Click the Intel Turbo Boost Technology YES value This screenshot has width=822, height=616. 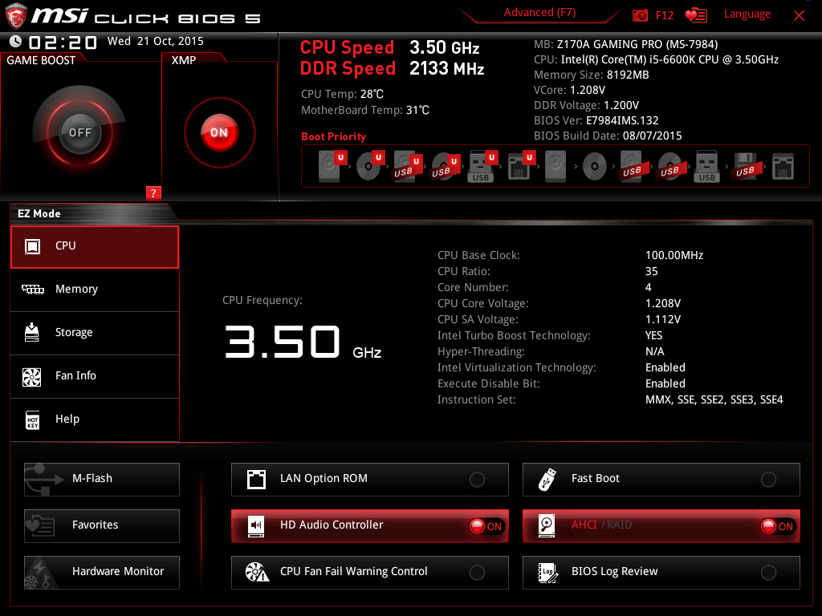coord(653,335)
